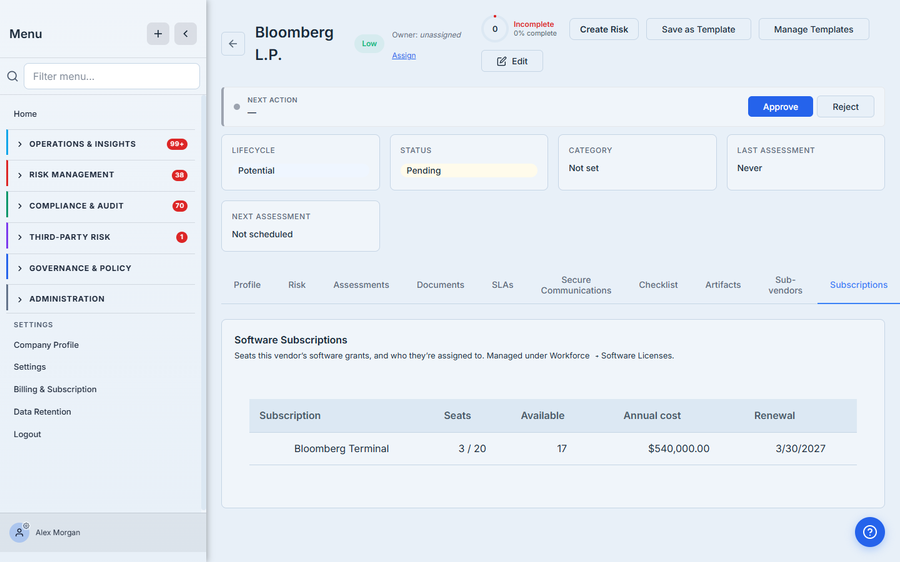
Task: Go to Home in the menu
Action: click(26, 114)
